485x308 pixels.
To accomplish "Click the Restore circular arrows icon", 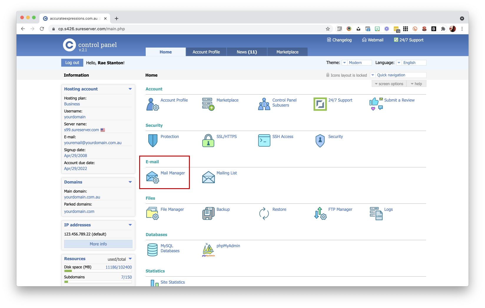I will [x=264, y=213].
